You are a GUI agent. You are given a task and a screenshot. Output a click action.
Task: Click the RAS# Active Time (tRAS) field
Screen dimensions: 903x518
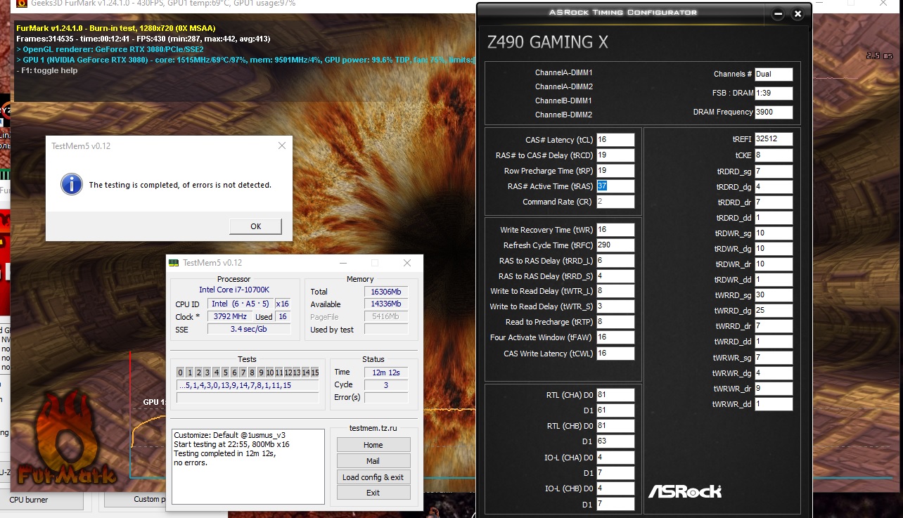[x=615, y=186]
